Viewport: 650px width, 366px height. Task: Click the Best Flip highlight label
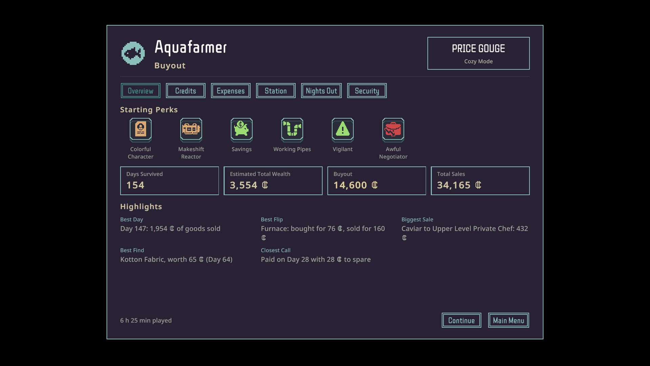(272, 220)
